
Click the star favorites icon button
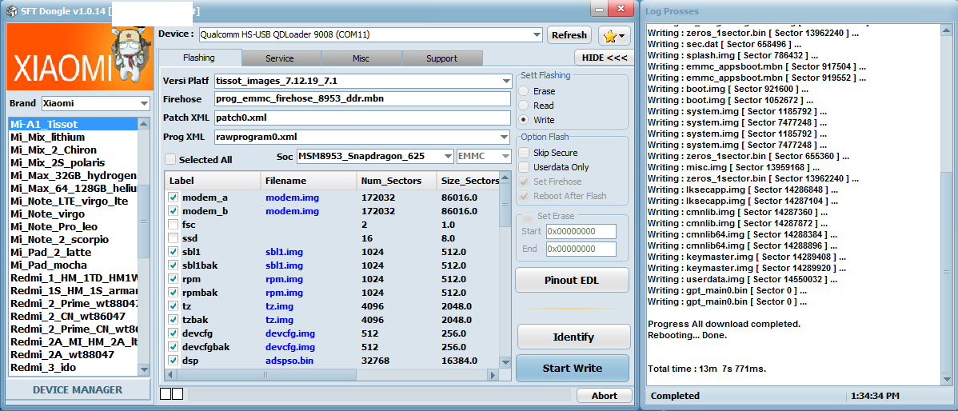pyautogui.click(x=614, y=35)
